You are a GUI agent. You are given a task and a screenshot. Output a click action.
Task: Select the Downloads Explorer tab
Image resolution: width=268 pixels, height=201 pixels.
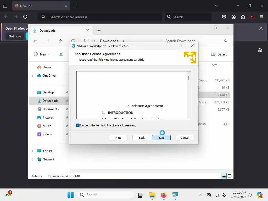tap(62, 30)
